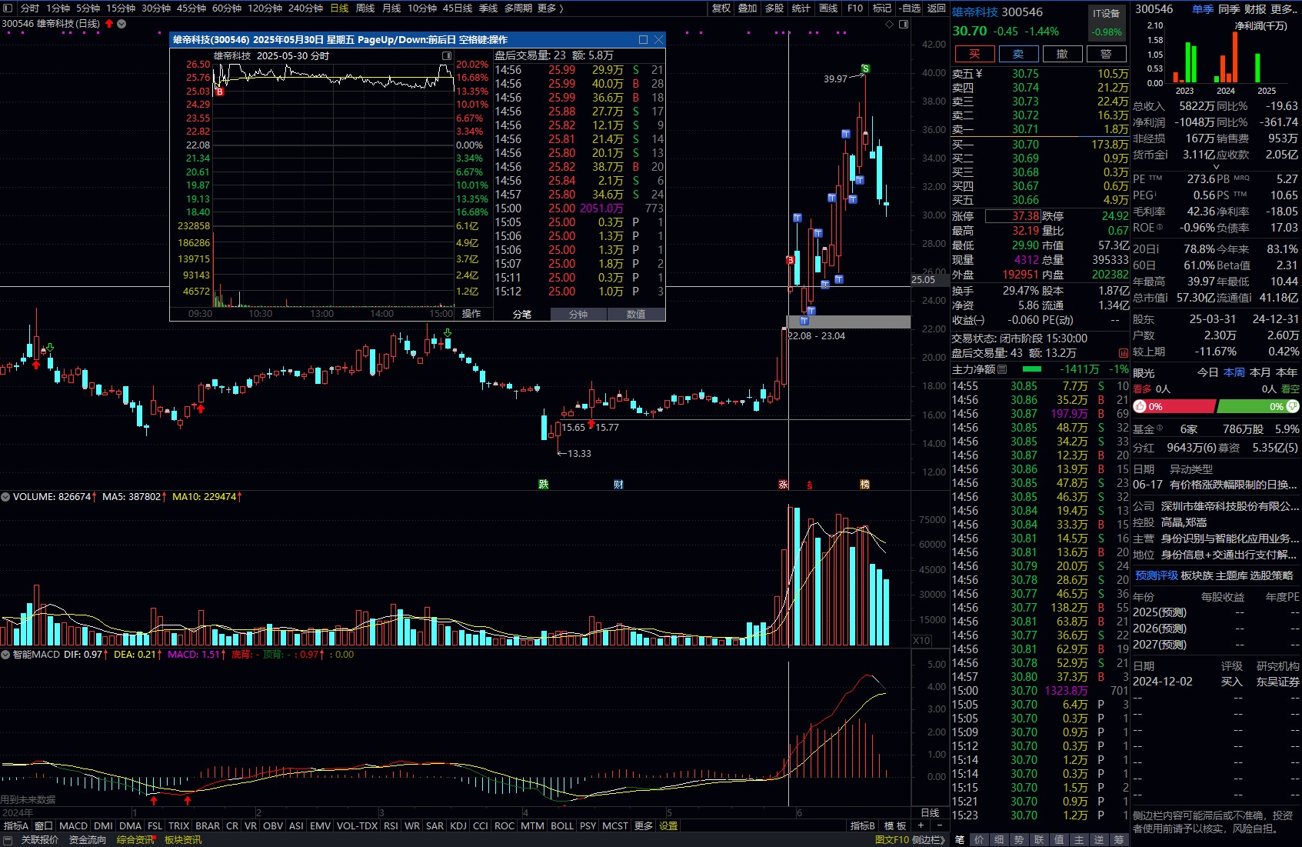Select the 周线 period tab
Image resolution: width=1302 pixels, height=847 pixels.
tap(365, 8)
